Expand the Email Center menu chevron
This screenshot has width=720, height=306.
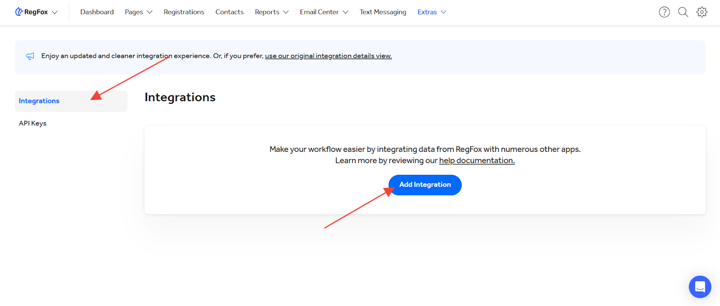tap(346, 12)
